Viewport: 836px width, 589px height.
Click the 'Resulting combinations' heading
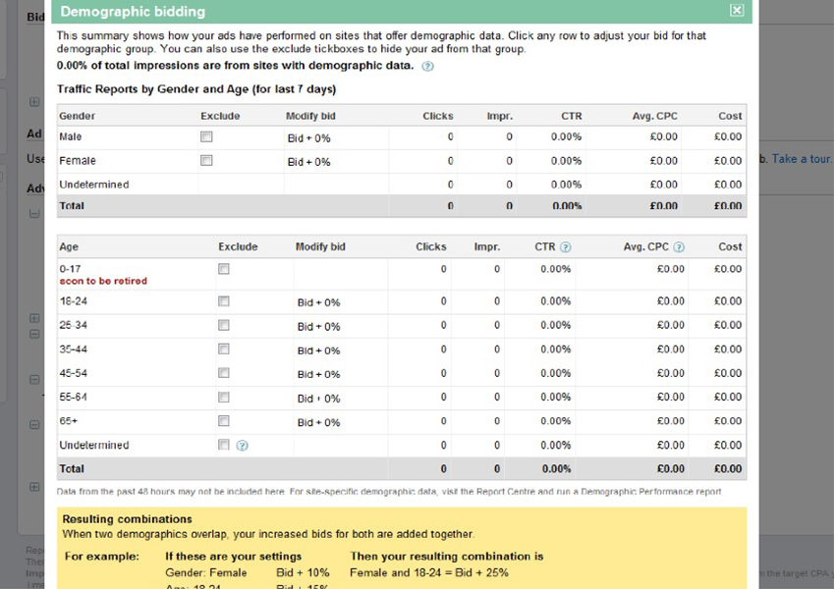(x=127, y=519)
